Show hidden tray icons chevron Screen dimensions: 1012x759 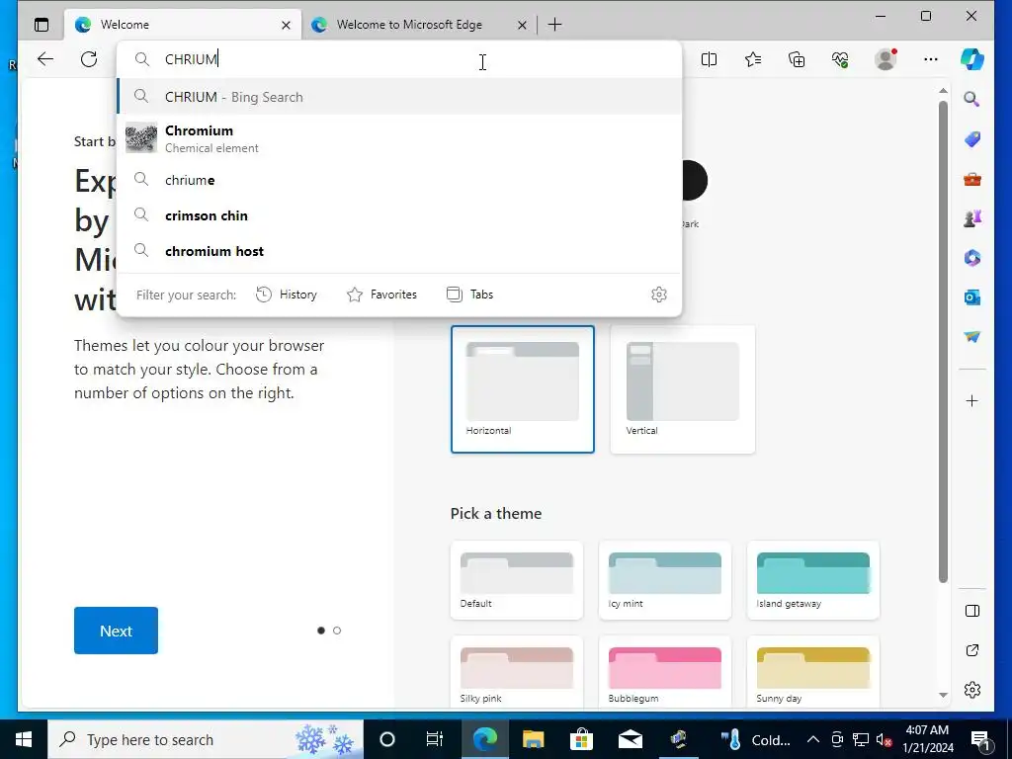click(x=813, y=739)
